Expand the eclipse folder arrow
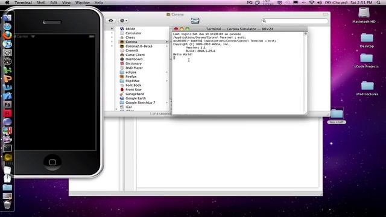386x217 pixels. point(166,72)
